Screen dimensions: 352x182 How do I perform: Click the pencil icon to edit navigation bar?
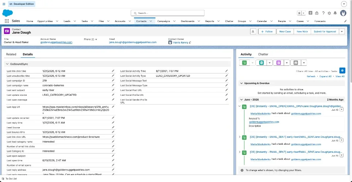345,21
